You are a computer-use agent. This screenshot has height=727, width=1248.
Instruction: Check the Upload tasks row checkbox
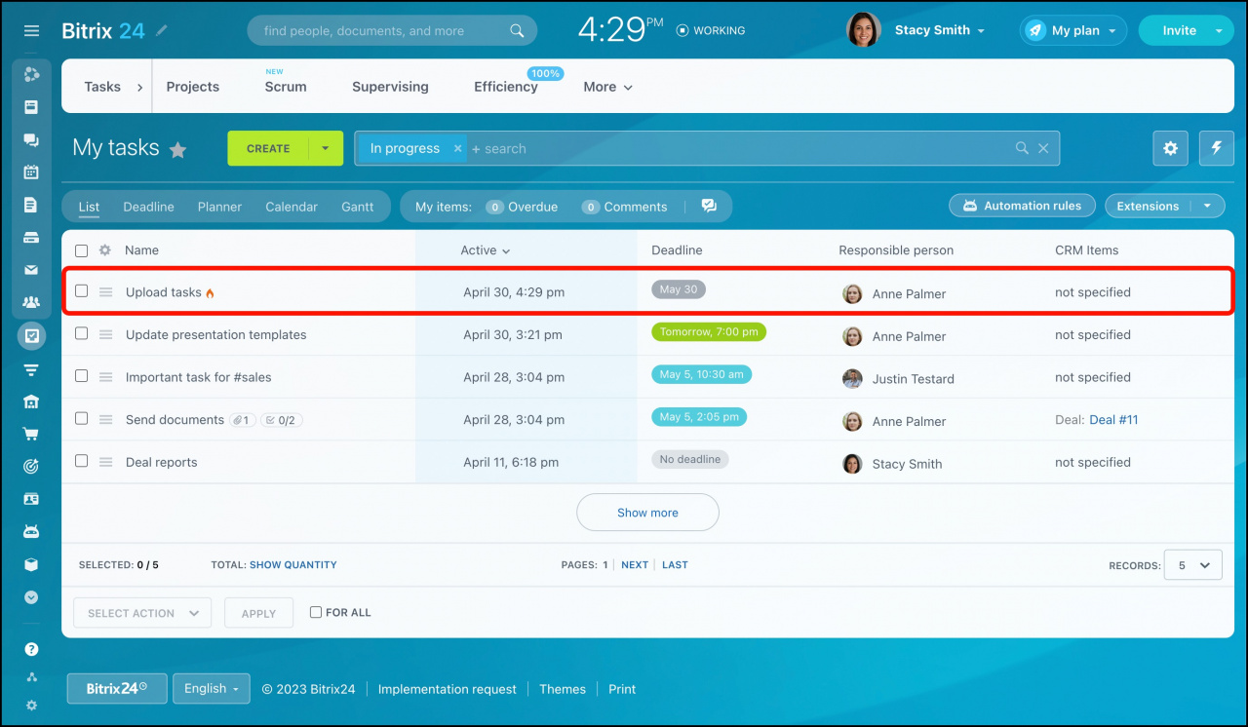point(81,290)
